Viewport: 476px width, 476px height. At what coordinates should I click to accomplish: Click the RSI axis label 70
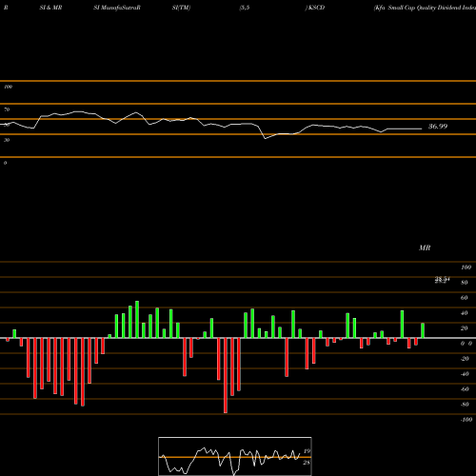click(7, 109)
